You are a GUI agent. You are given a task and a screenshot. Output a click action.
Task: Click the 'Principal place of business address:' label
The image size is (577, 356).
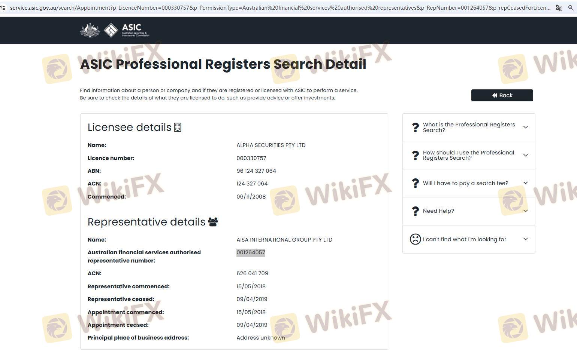pyautogui.click(x=138, y=338)
